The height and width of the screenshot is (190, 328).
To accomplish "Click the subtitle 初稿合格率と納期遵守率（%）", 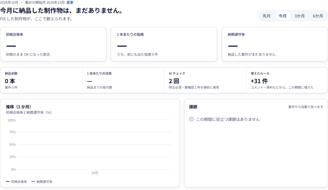I will point(29,112).
